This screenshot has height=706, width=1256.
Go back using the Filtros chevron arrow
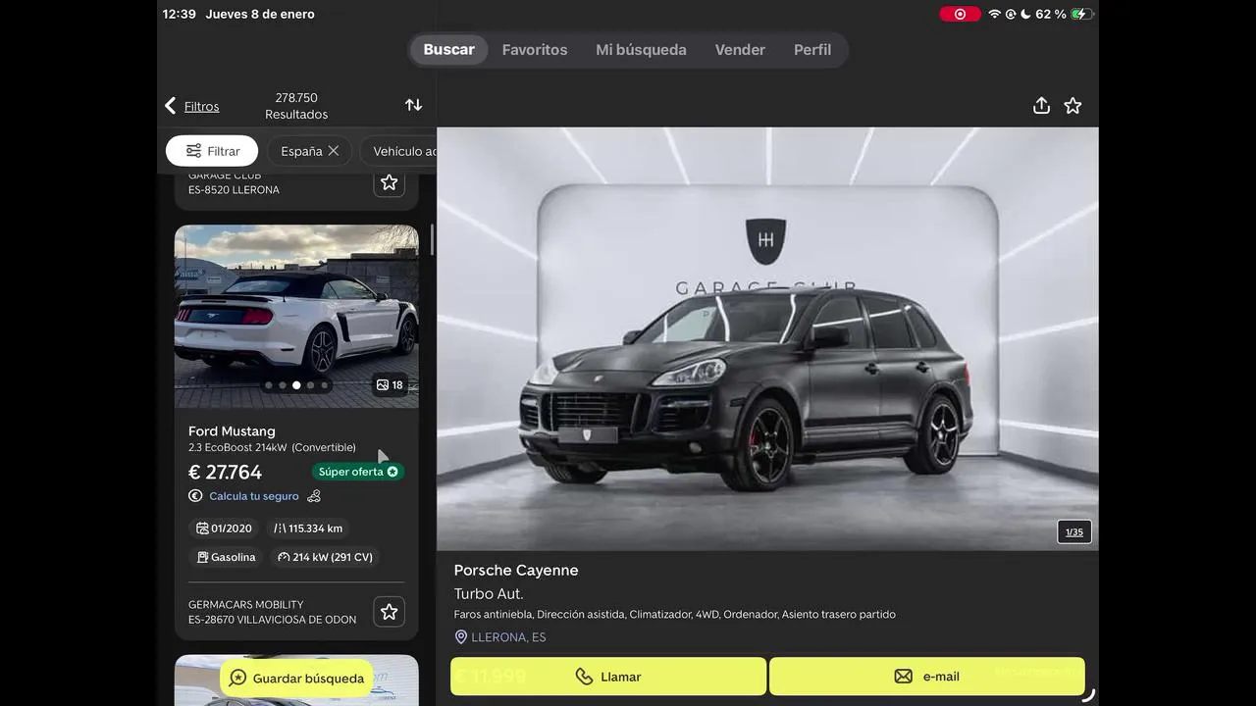point(171,106)
